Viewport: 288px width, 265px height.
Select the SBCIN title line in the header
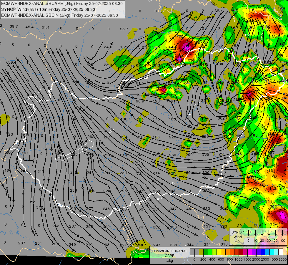point(59,15)
